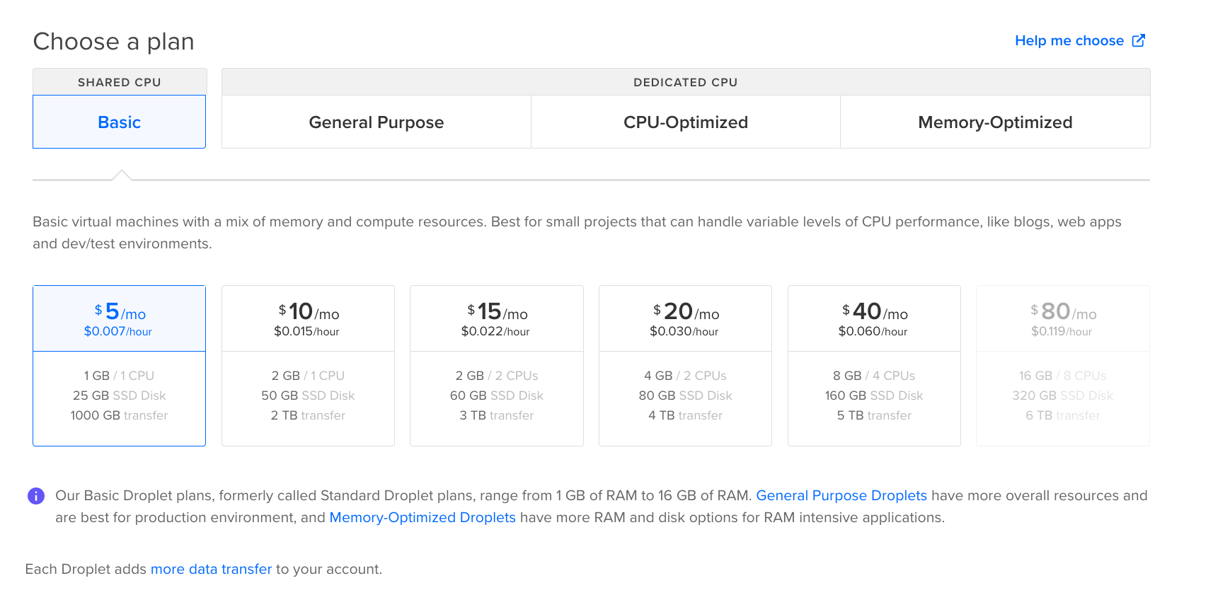Click the DEDICATED CPU section header
1213x600 pixels.
684,81
